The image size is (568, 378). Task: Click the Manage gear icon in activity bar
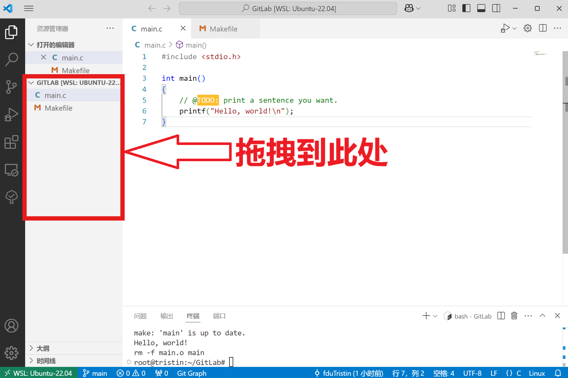coord(11,353)
